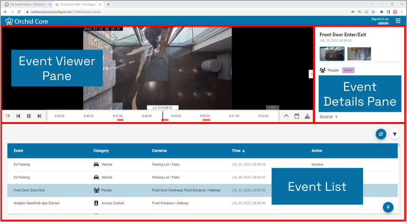407x222 pixels.
Task: Sort by the Category column header
Action: coord(101,151)
